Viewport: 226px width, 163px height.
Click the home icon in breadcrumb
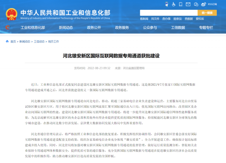click(x=7, y=41)
